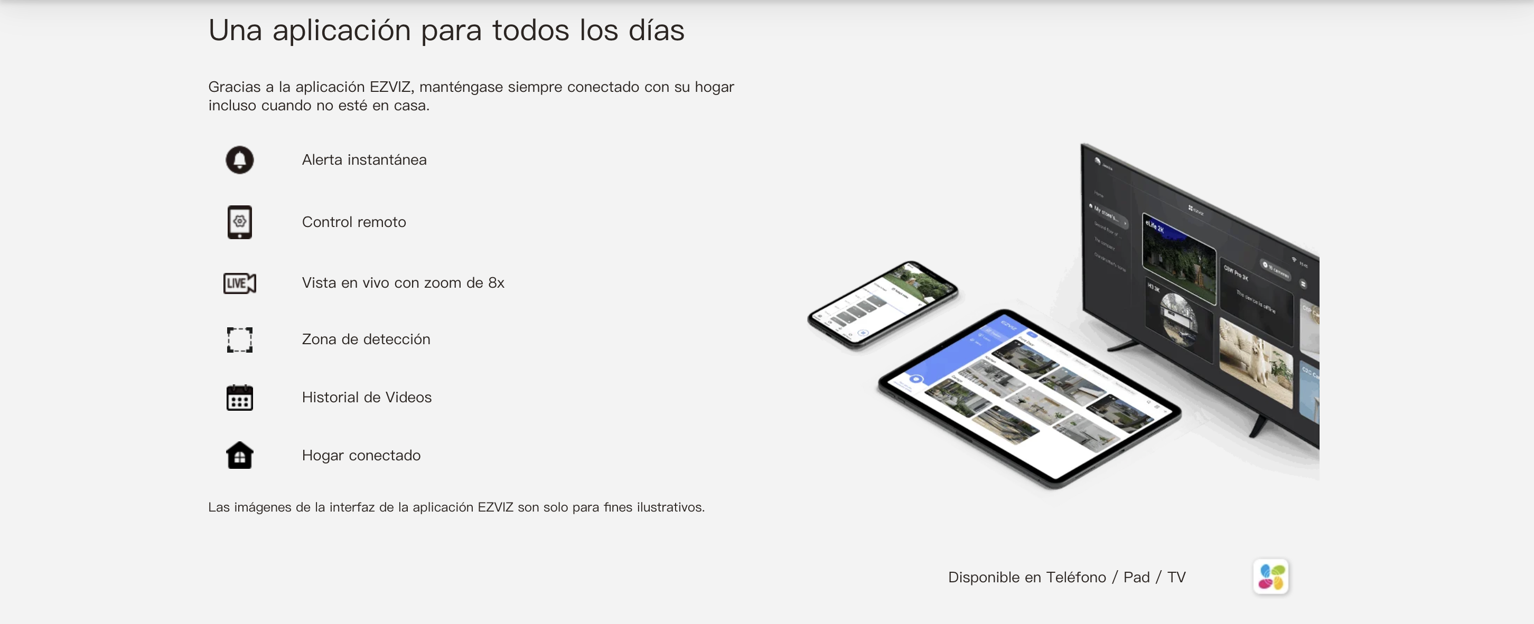Click the illustrative images disclaimer text
1534x624 pixels.
(x=456, y=507)
